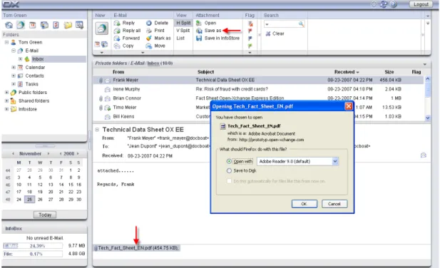Image resolution: width=440 pixels, height=268 pixels.
Task: Open the Calendar module icon in top-left bar
Action: (33, 25)
